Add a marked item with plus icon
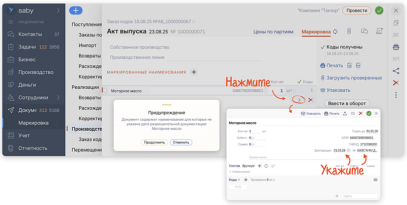Screen dimensions: 407x205 coord(194,72)
